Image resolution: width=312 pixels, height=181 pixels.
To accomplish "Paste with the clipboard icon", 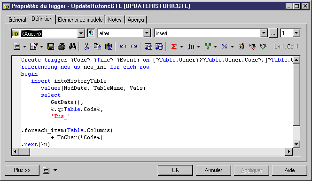I will coord(109,47).
